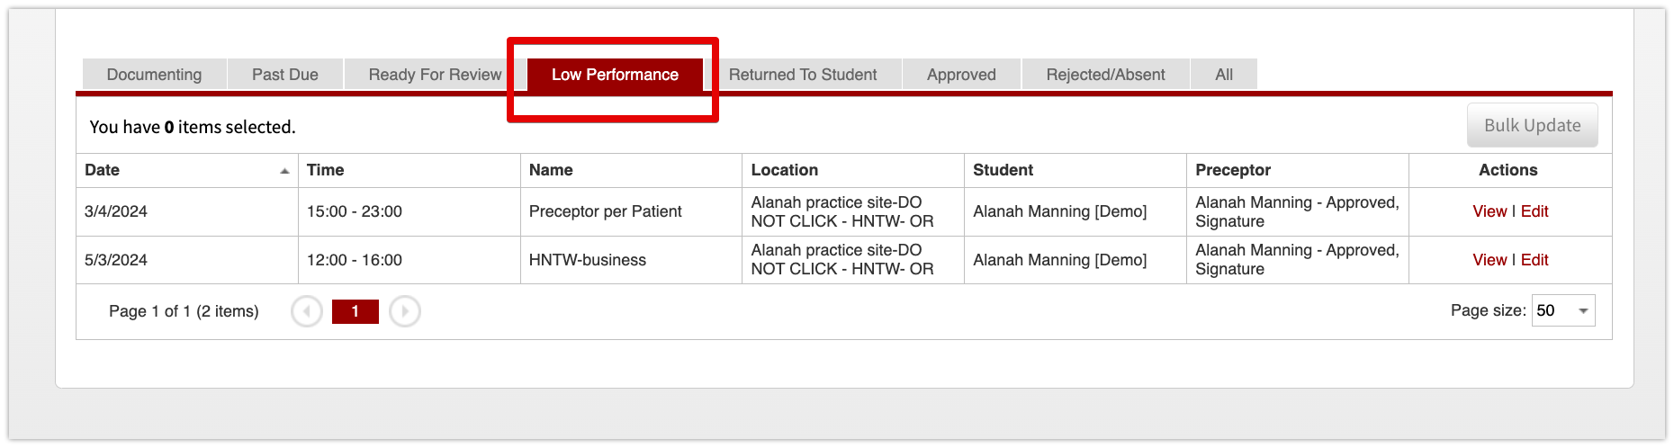Toggle Date column sort arrow
This screenshot has width=1674, height=448.
click(284, 171)
